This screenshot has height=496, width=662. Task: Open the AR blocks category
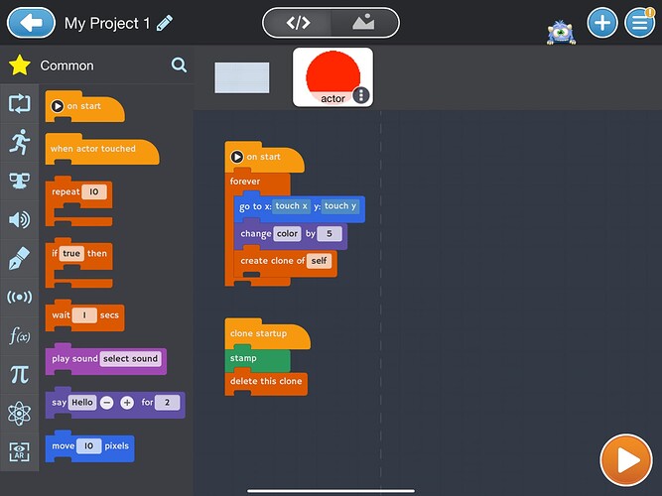20,452
